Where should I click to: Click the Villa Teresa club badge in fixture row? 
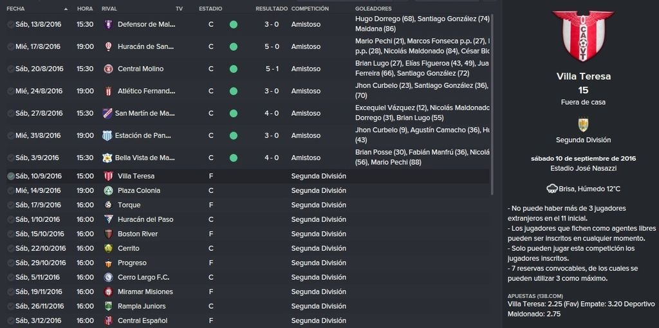[108, 176]
